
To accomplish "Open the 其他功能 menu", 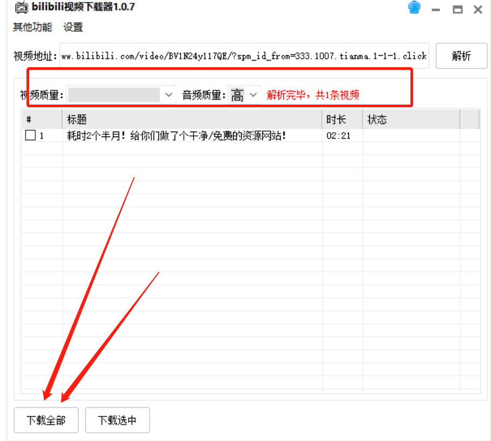I will [32, 27].
